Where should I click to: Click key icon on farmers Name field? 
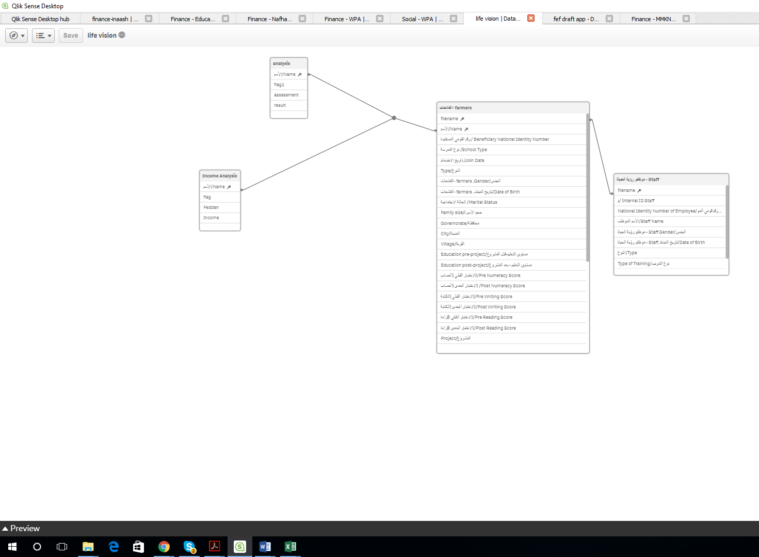tap(466, 129)
